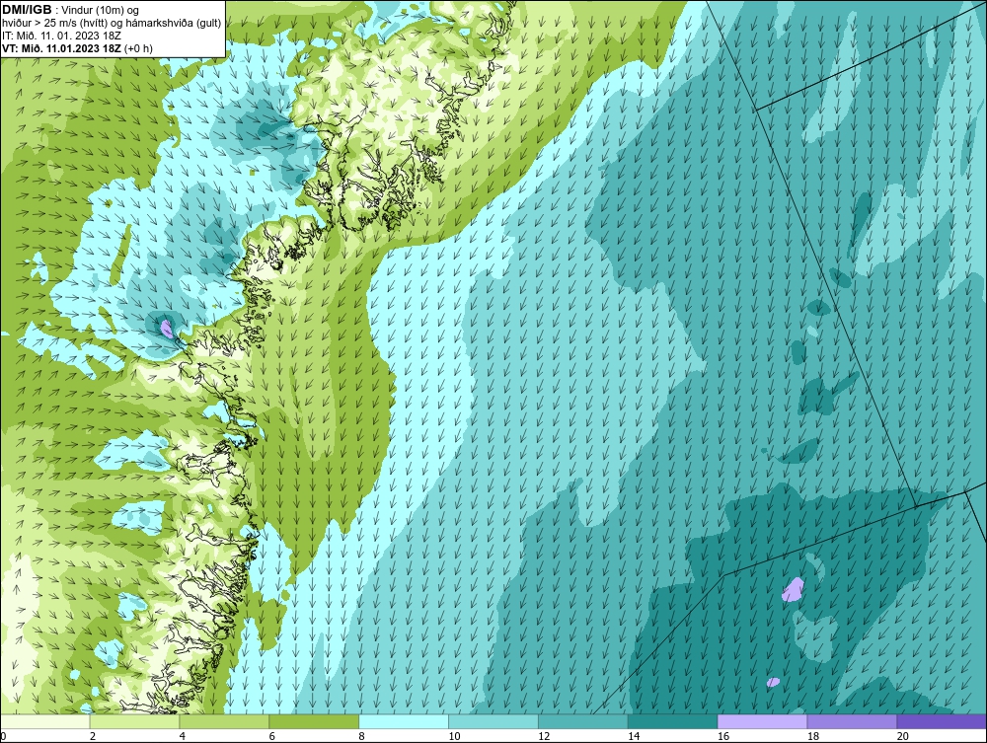Select the light green 2–4 legend swatch
The height and width of the screenshot is (743, 987).
[134, 721]
